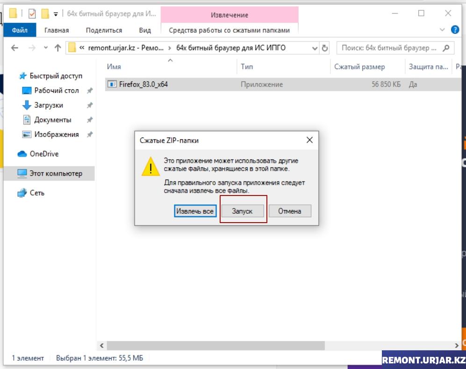Screen dimensions: 466x369
Task: Click the Извлечь все button
Action: [x=195, y=211]
